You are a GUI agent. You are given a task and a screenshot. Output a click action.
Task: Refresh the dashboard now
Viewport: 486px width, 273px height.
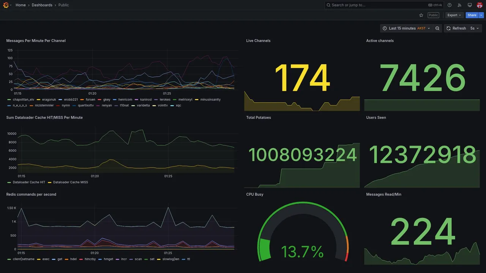(x=456, y=28)
